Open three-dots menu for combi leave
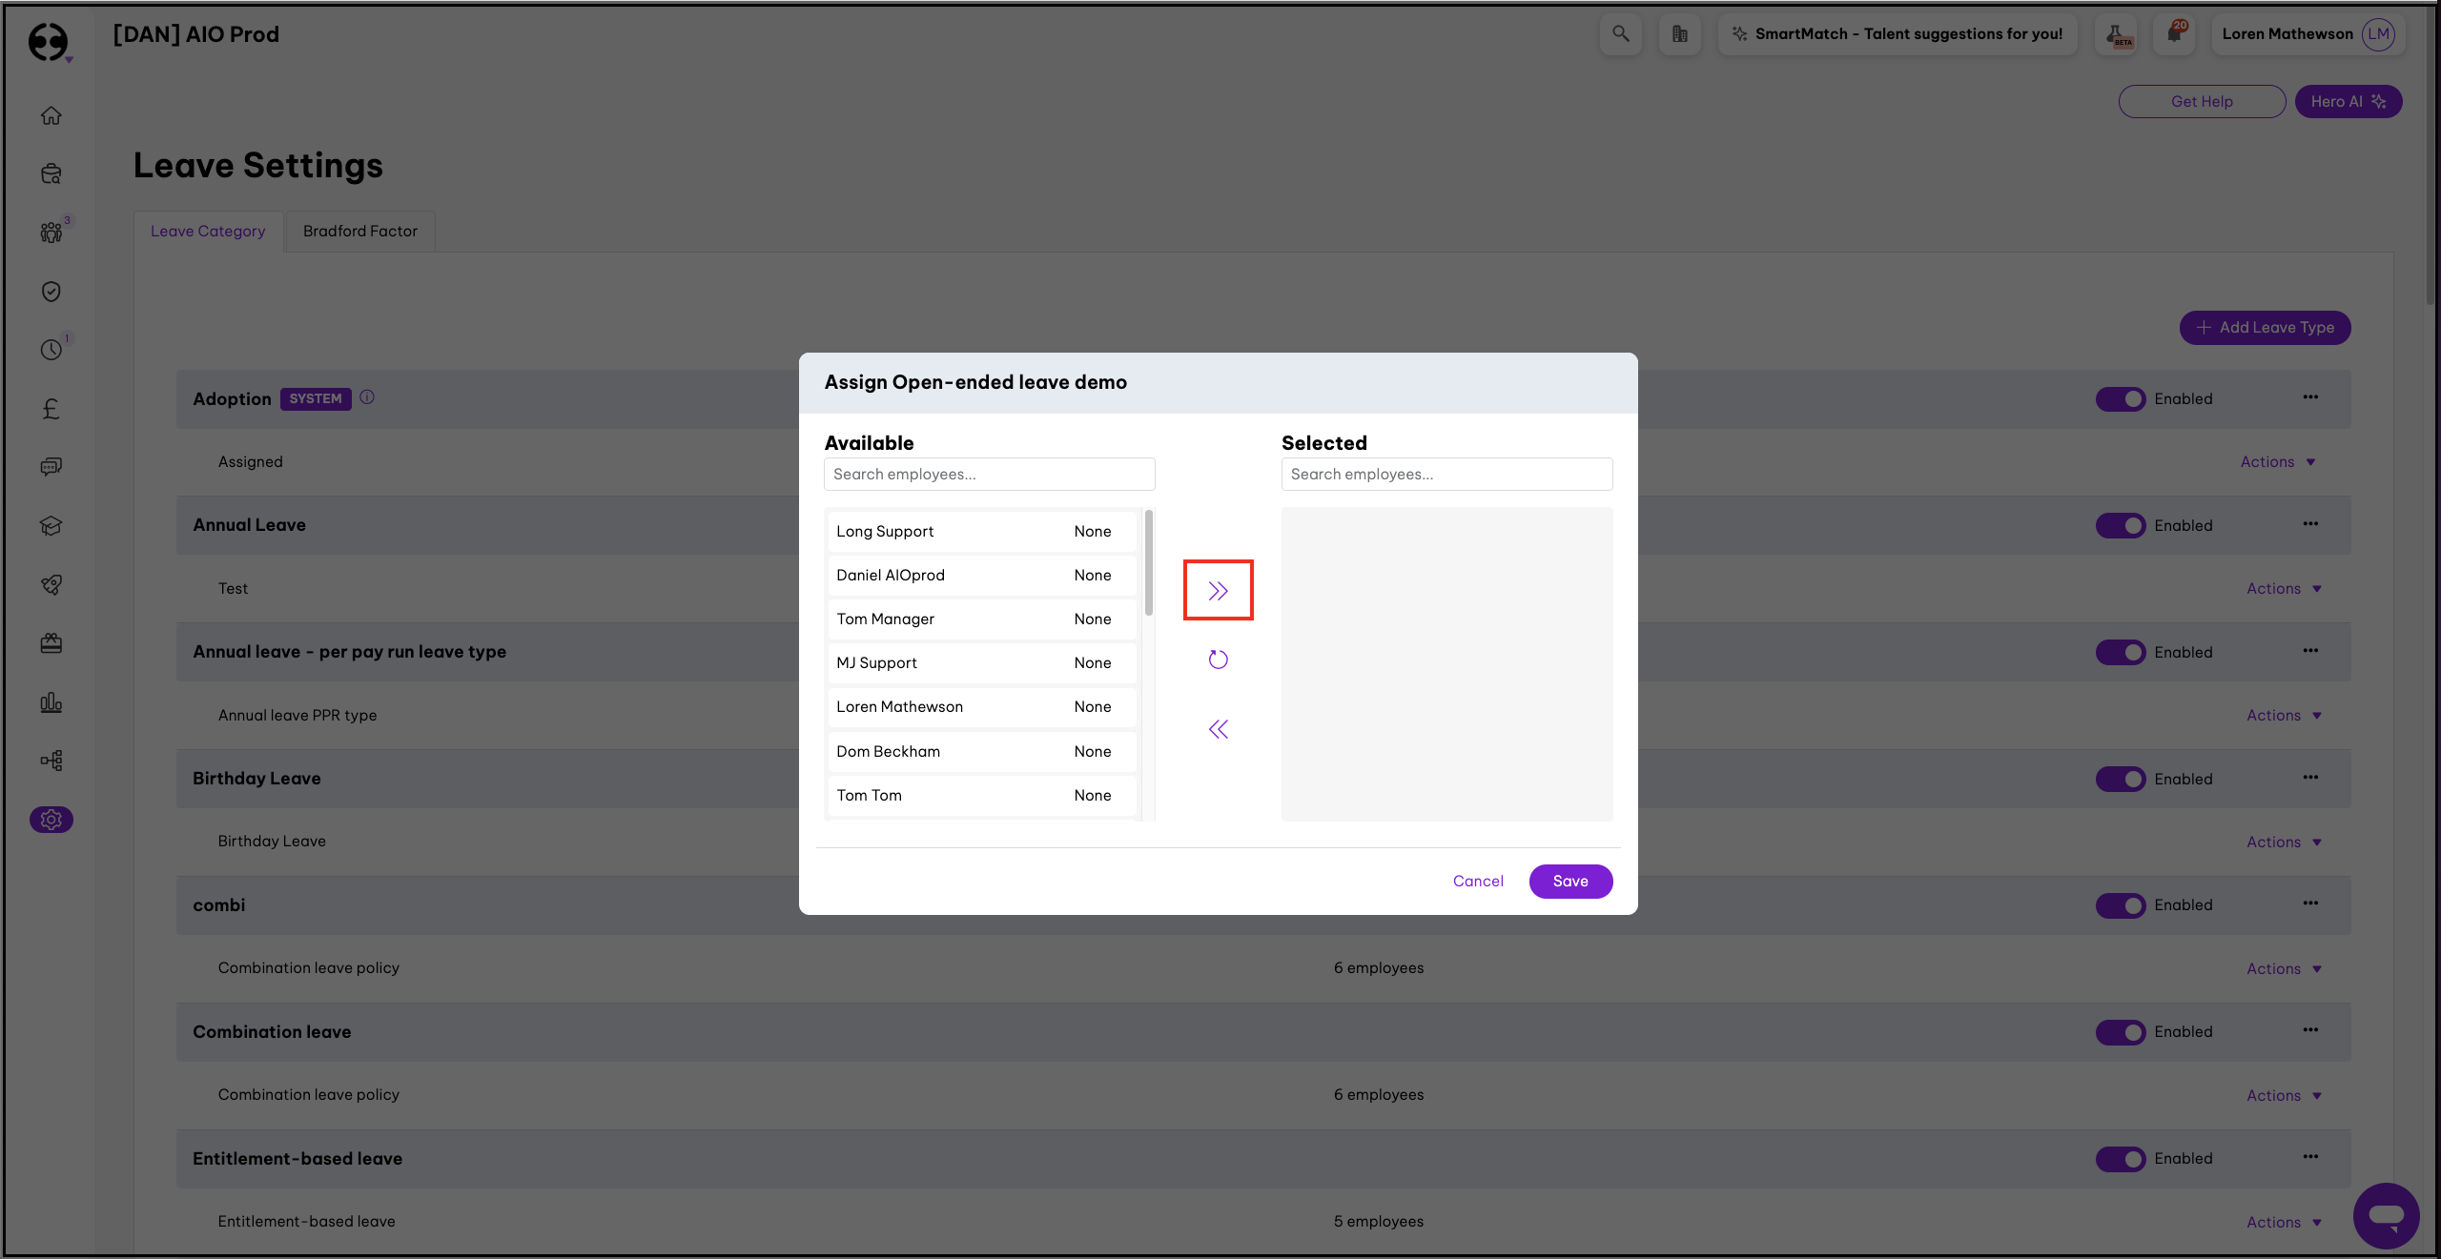Screen dimensions: 2441x1259 pos(2309,904)
